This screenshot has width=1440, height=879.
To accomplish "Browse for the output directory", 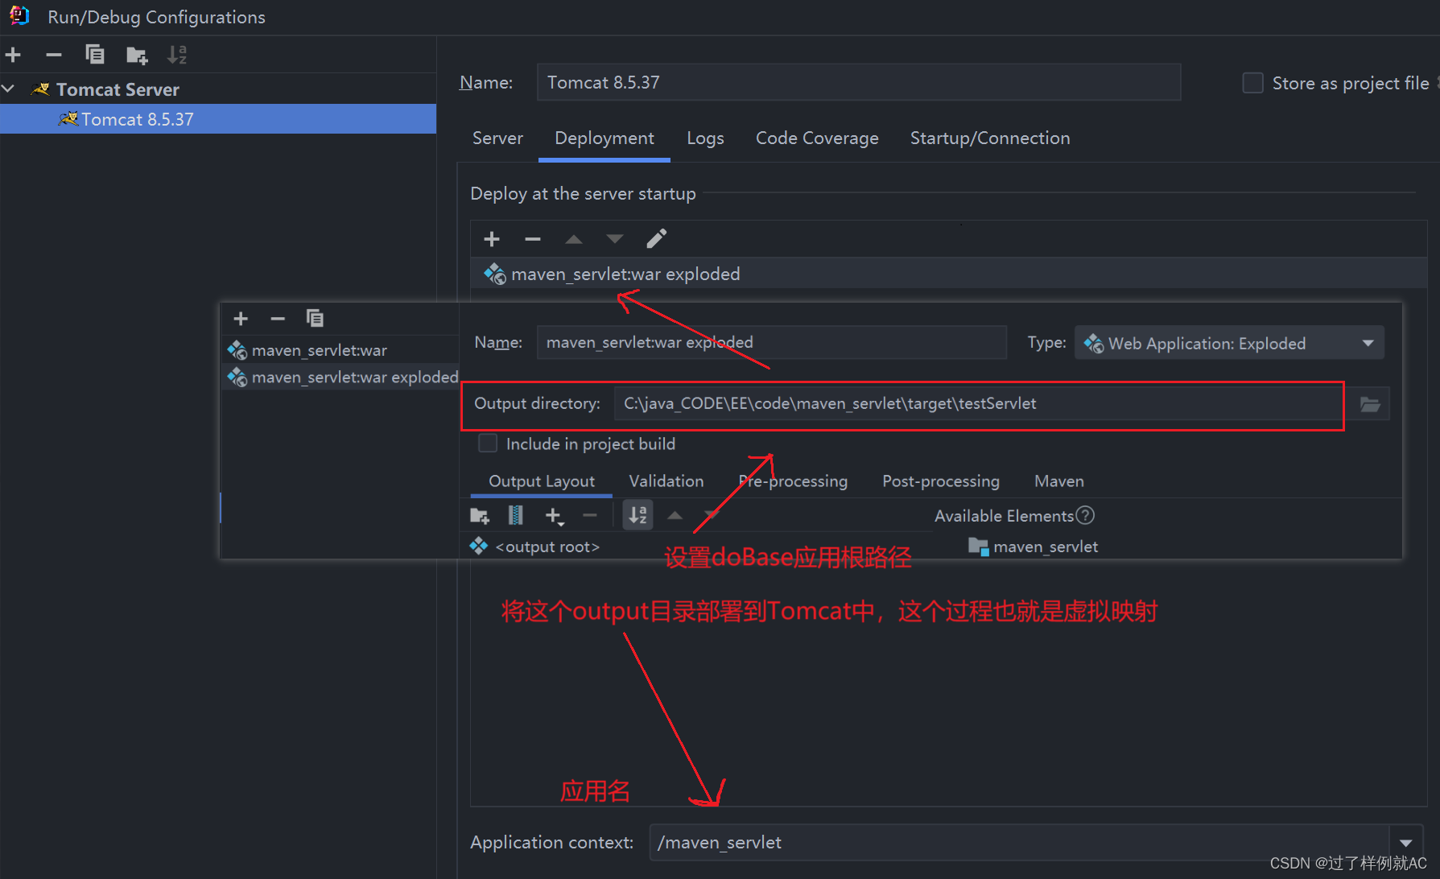I will (x=1368, y=403).
